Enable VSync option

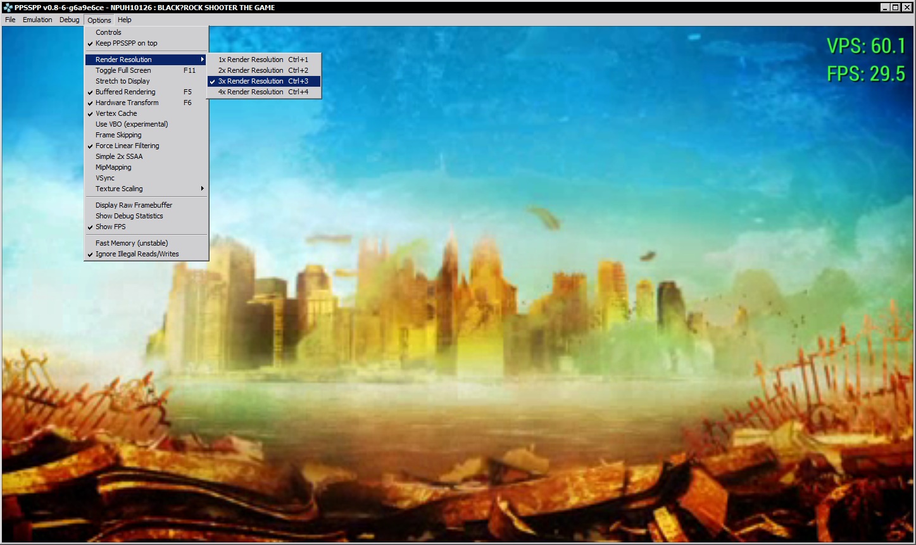pyautogui.click(x=105, y=178)
